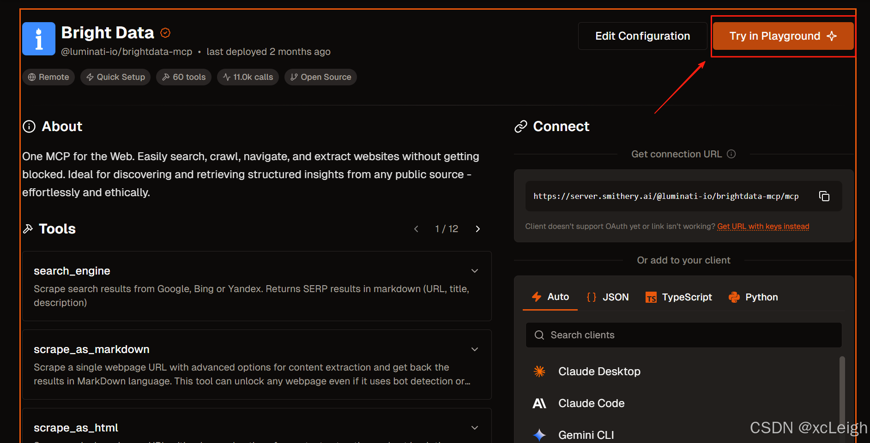
Task: Select Claude Desktop client
Action: click(x=599, y=371)
